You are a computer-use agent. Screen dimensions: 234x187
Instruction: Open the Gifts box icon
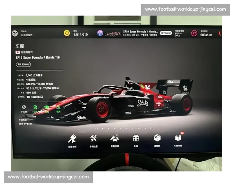(136, 138)
